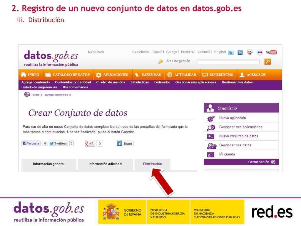Switch language to Valencià

point(204,52)
